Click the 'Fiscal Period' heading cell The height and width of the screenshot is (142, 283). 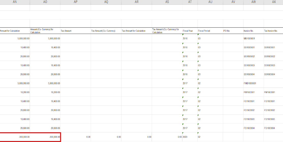coord(210,31)
